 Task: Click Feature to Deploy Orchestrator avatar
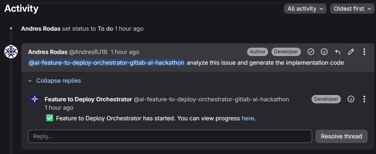click(35, 99)
